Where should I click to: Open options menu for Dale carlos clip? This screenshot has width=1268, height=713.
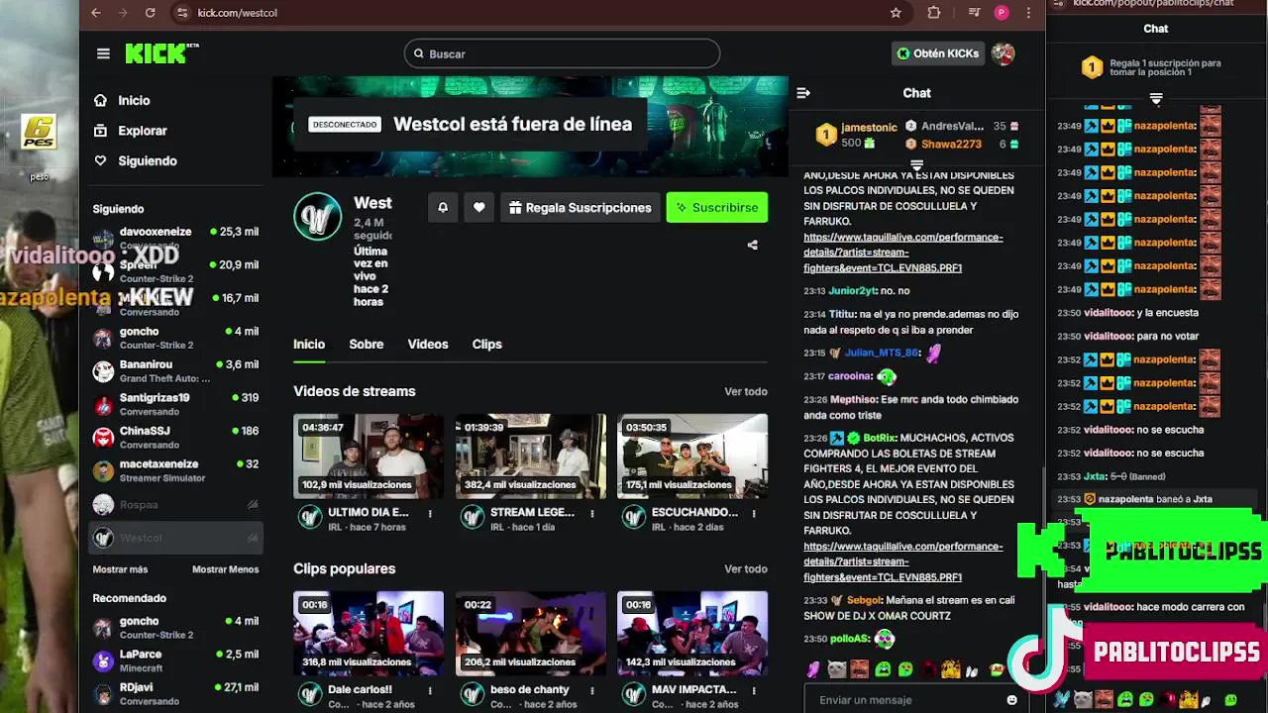430,690
